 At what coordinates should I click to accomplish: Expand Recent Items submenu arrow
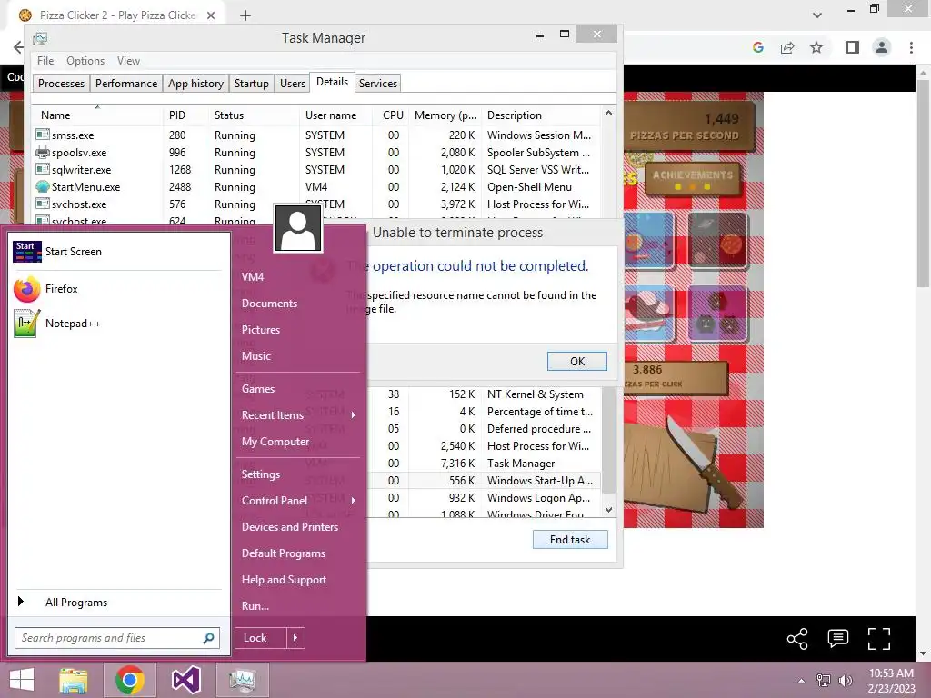(x=354, y=414)
